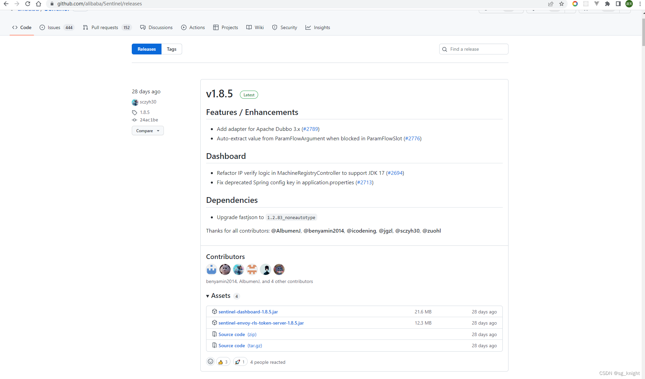Toggle the thumbs-up reaction
Image resolution: width=645 pixels, height=379 pixels.
223,361
